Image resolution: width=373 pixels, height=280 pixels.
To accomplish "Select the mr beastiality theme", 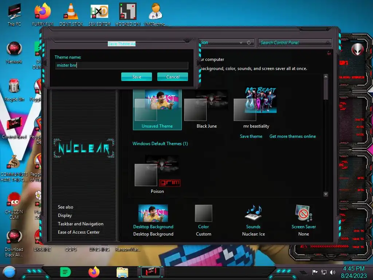I will point(256,108).
